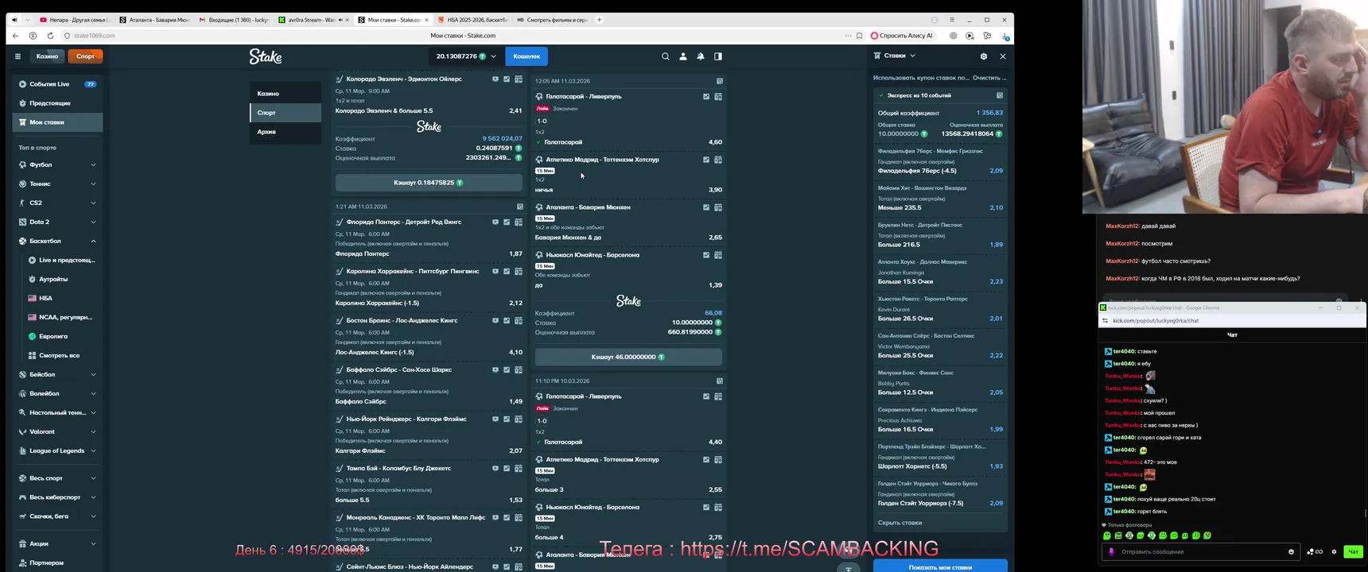
Task: Toggle Экспресс из 10 событий checkmark
Action: pos(881,95)
